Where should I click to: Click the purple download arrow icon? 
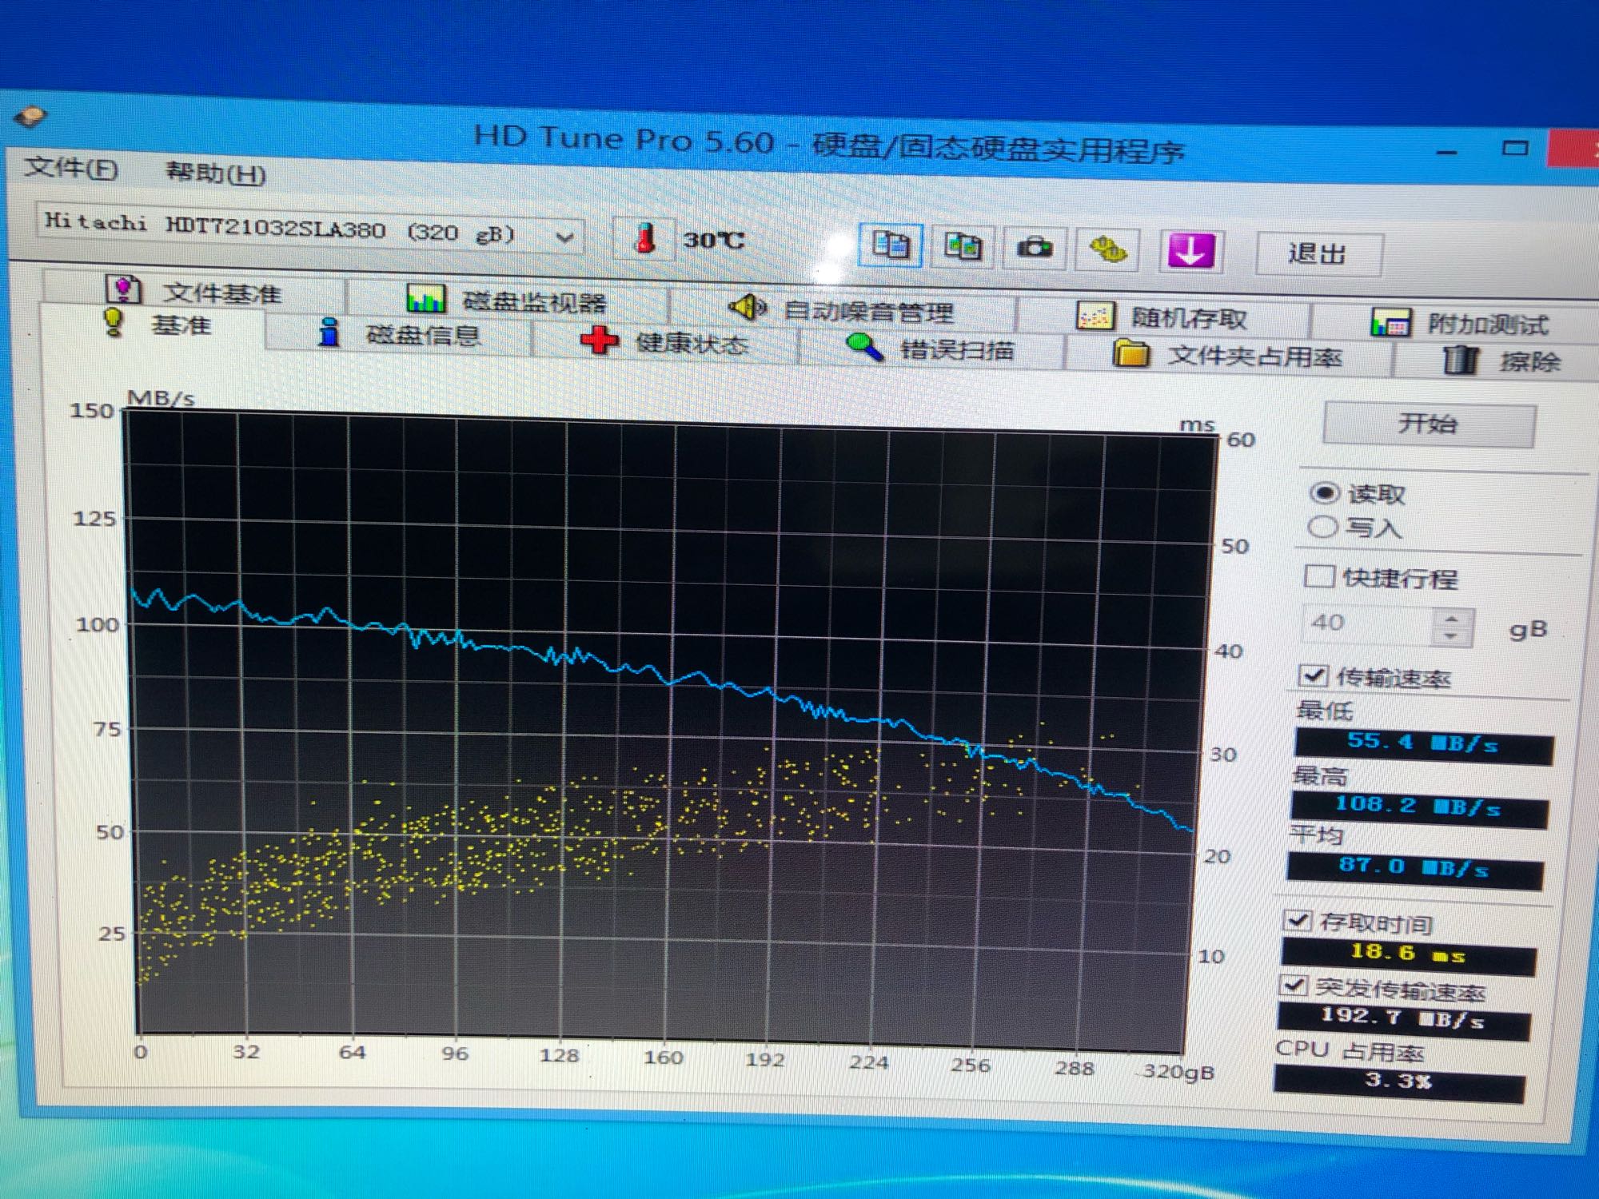click(x=1190, y=252)
